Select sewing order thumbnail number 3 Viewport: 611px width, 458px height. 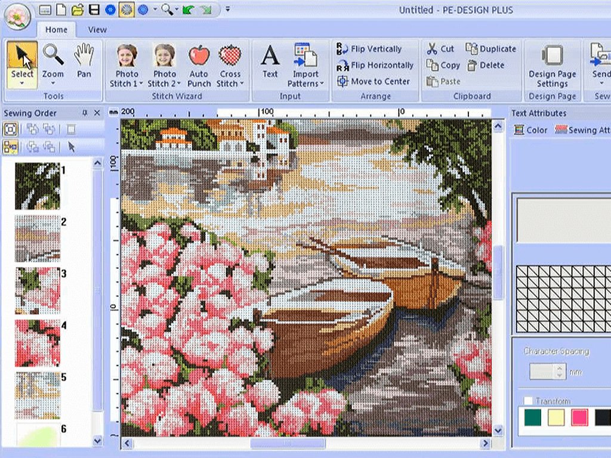pyautogui.click(x=37, y=290)
